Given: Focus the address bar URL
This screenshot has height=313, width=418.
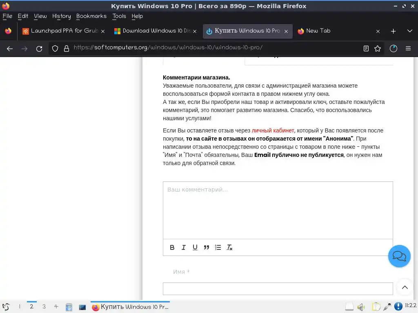Looking at the screenshot, I should tap(168, 48).
